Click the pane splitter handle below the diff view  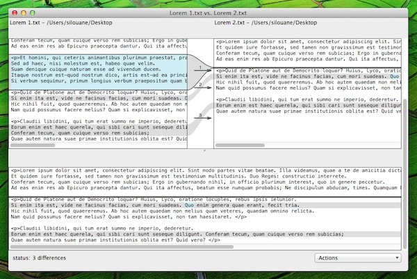(204, 150)
